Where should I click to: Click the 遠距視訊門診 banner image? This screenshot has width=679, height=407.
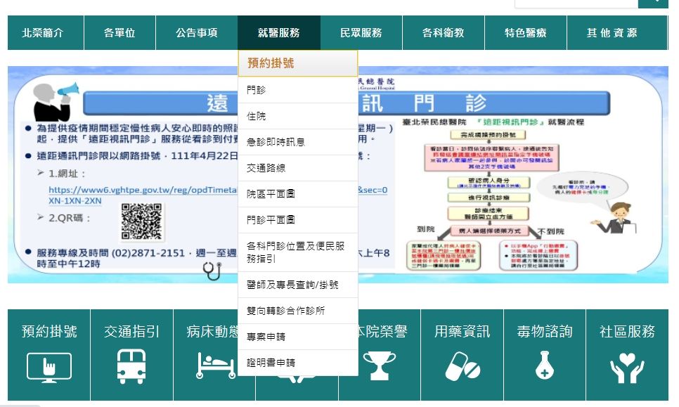click(x=527, y=176)
